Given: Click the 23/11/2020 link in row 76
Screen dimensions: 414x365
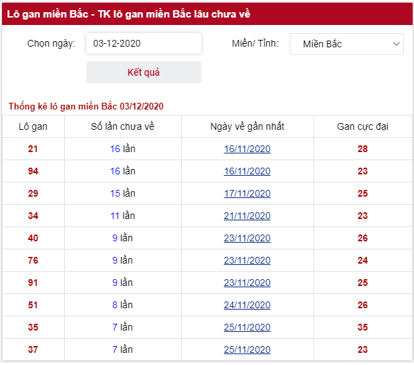Looking at the screenshot, I should [x=247, y=260].
